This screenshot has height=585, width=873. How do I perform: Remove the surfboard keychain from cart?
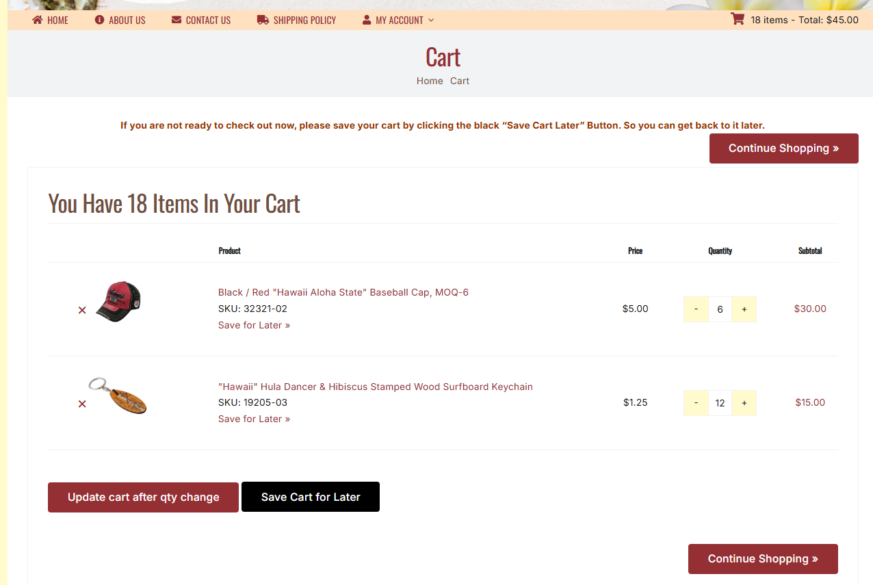[x=82, y=404]
